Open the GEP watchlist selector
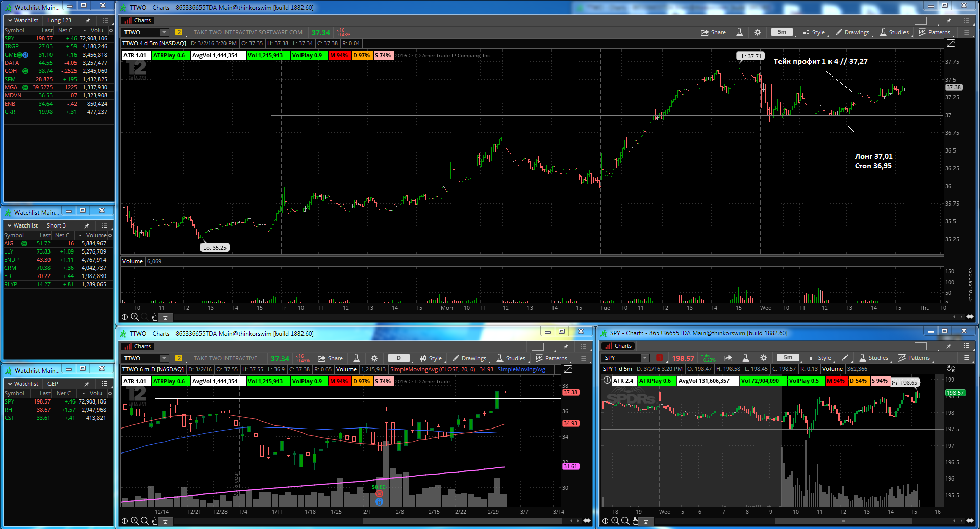Viewport: 980px width, 529px height. pyautogui.click(x=53, y=384)
